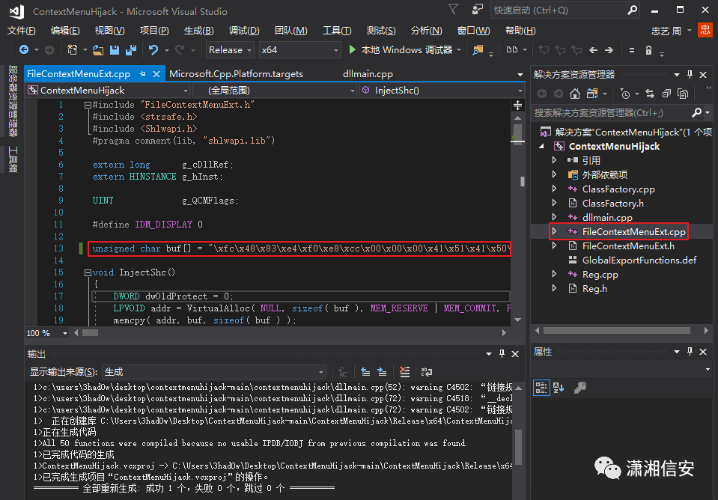Viewport: 718px width, 500px height.
Task: Click the find in files toolbar icon
Action: [x=478, y=50]
